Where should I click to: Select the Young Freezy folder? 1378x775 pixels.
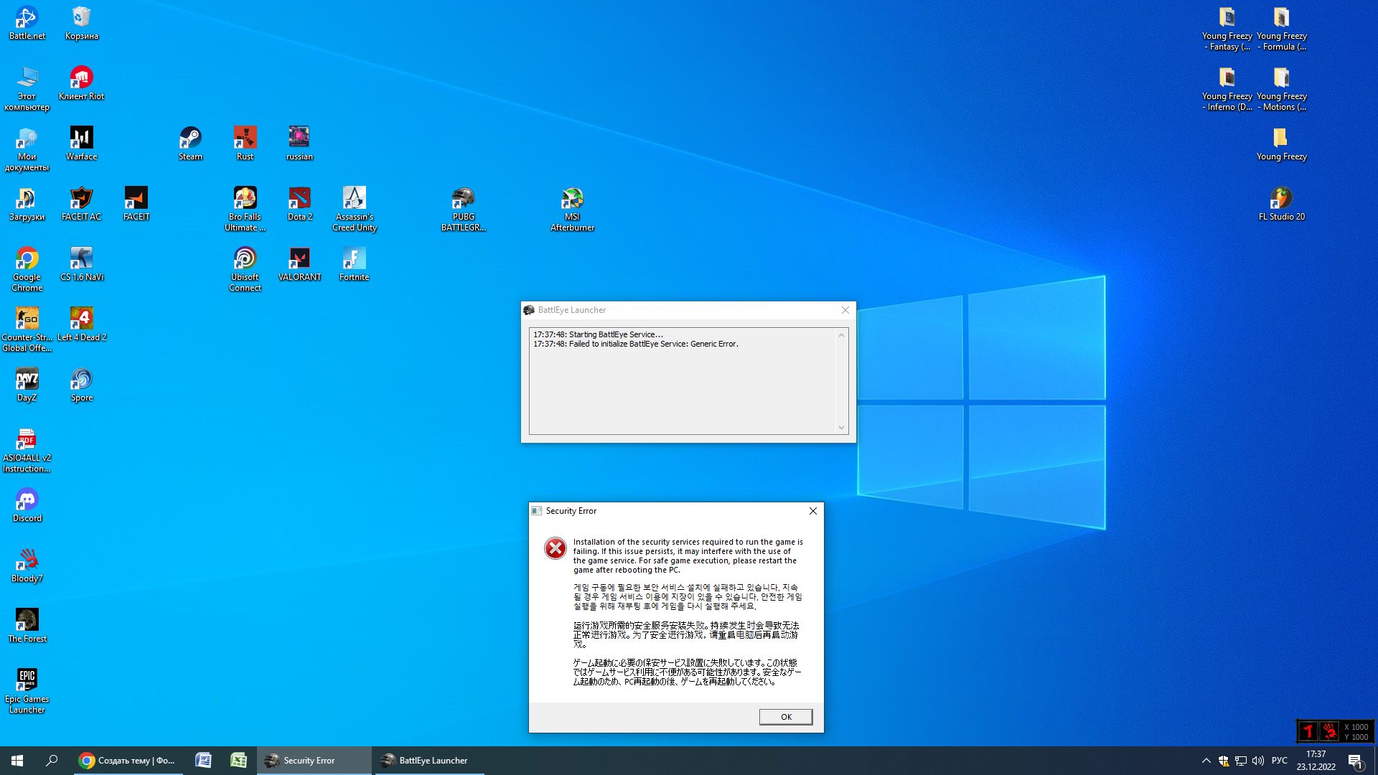point(1282,144)
